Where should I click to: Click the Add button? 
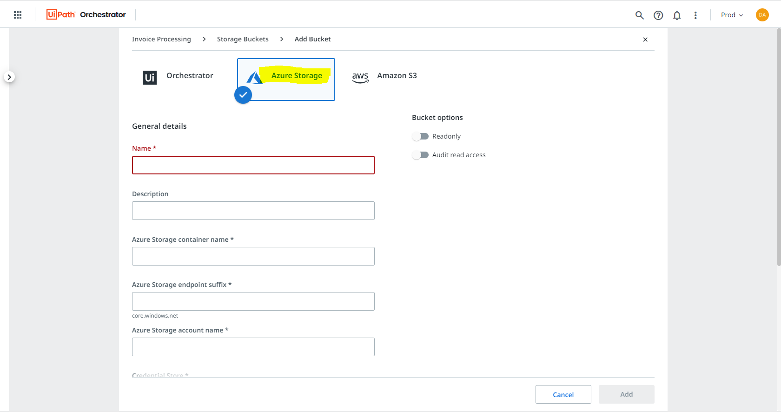(627, 394)
